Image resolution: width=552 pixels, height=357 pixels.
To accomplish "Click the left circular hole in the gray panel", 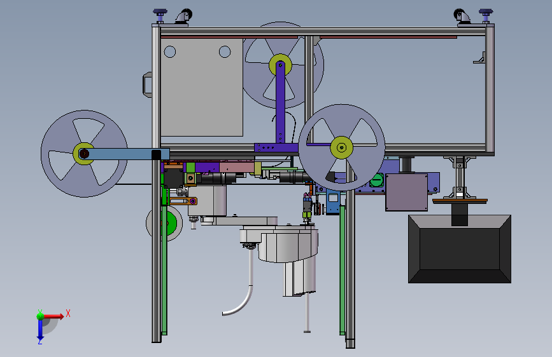I will (x=170, y=51).
